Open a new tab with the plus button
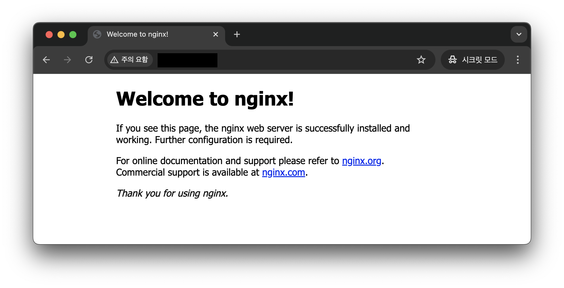This screenshot has width=564, height=288. (x=237, y=34)
